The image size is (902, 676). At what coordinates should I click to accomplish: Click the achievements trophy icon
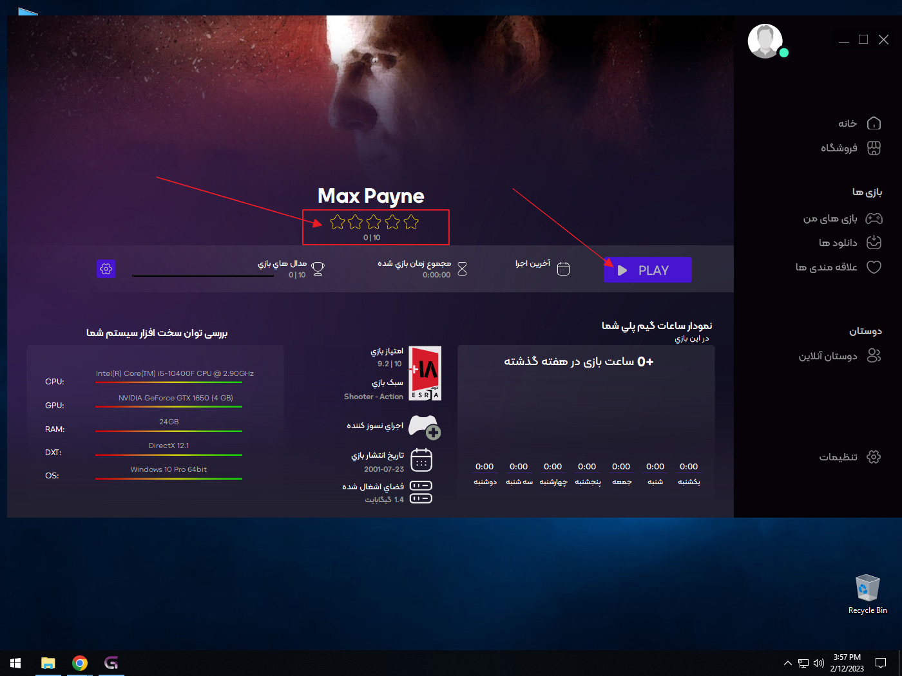point(318,269)
